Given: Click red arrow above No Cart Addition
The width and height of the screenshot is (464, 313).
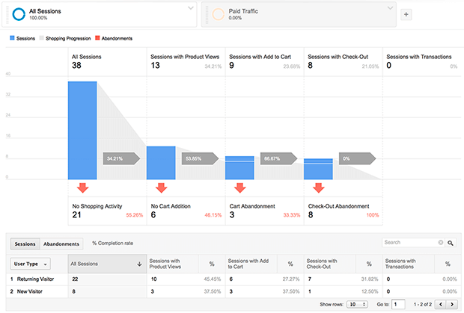Looking at the screenshot, I should [x=160, y=188].
